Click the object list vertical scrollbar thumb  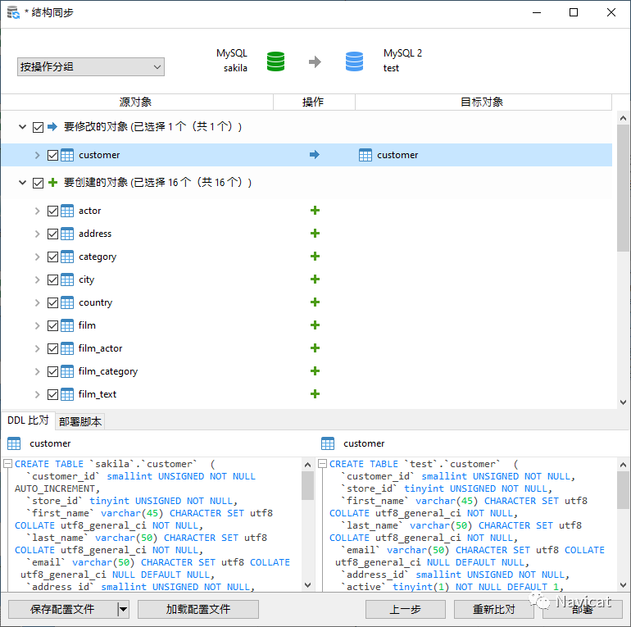[623, 188]
